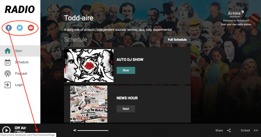Click the Next button for News Hour
The width and height of the screenshot is (261, 137).
point(126,109)
